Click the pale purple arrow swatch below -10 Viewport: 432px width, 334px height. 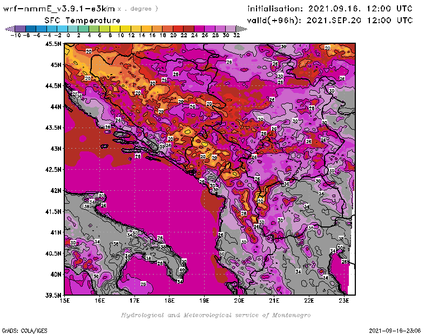click(x=10, y=29)
